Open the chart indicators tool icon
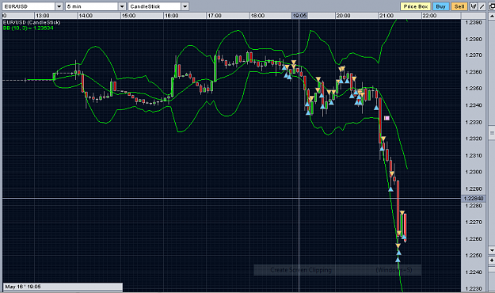The height and width of the screenshot is (293, 495). coord(473,6)
